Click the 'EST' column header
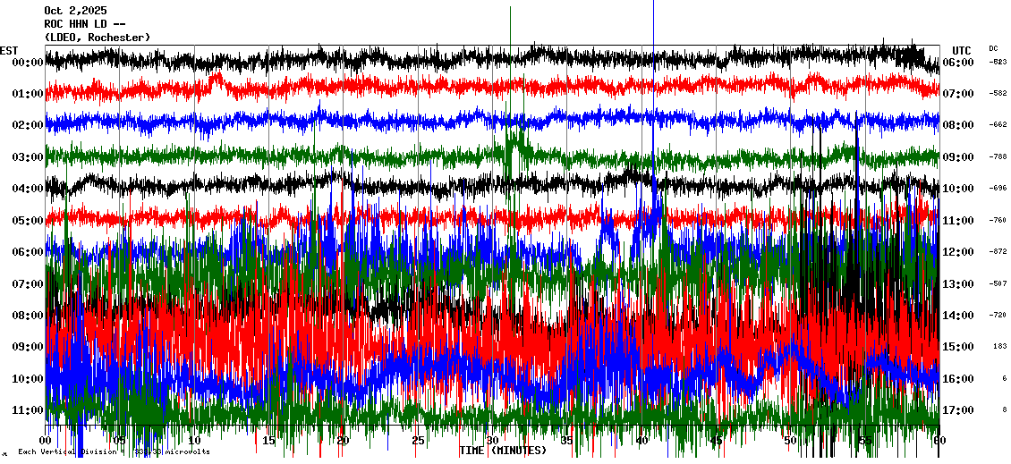This screenshot has width=1011, height=464. point(10,51)
